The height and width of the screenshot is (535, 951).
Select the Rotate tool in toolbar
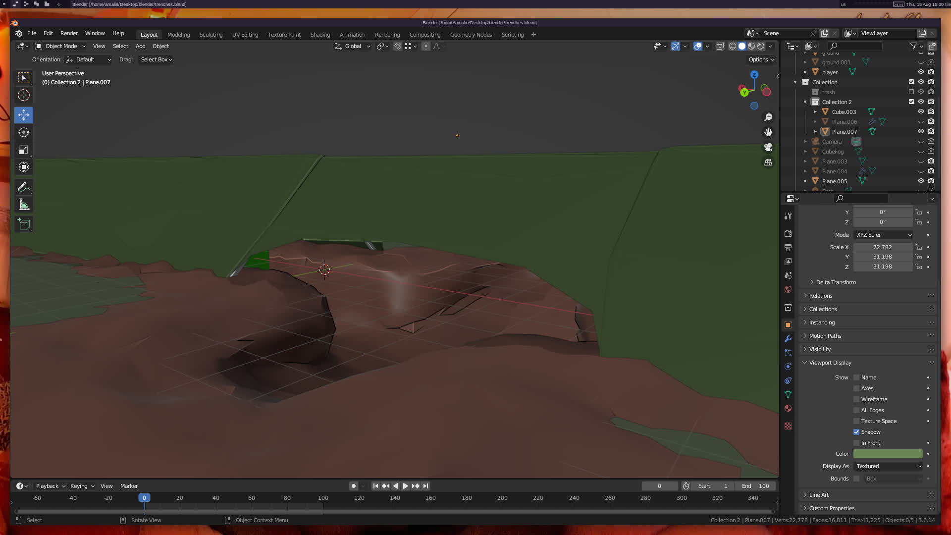[x=23, y=132]
